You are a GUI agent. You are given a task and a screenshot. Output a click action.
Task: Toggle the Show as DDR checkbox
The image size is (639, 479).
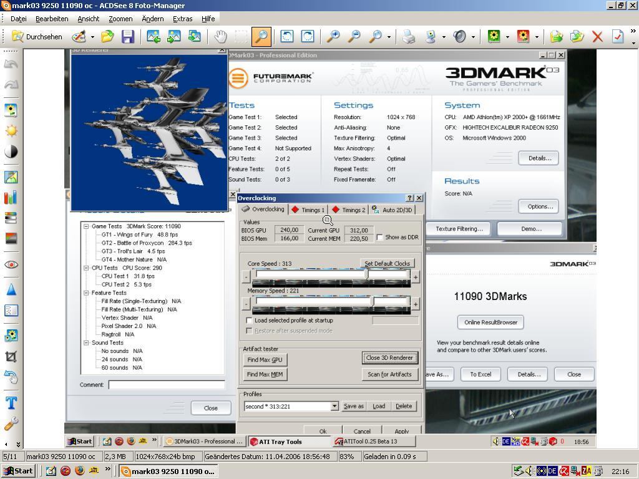[x=379, y=237]
